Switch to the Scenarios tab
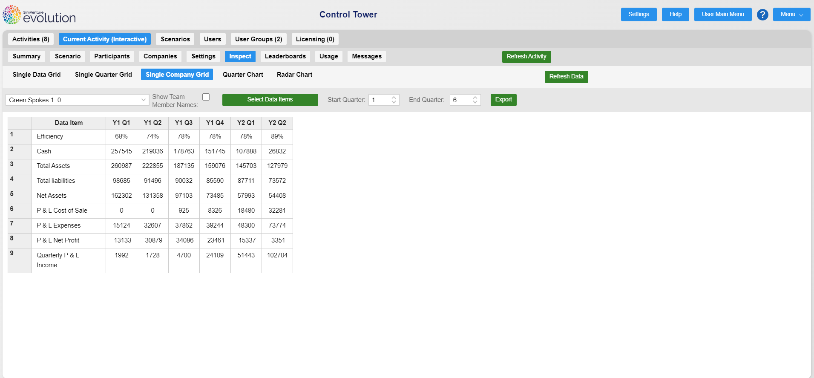814x378 pixels. pos(175,39)
